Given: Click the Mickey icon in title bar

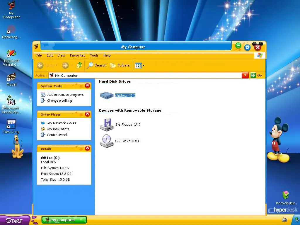Looking at the screenshot, I should [36, 46].
